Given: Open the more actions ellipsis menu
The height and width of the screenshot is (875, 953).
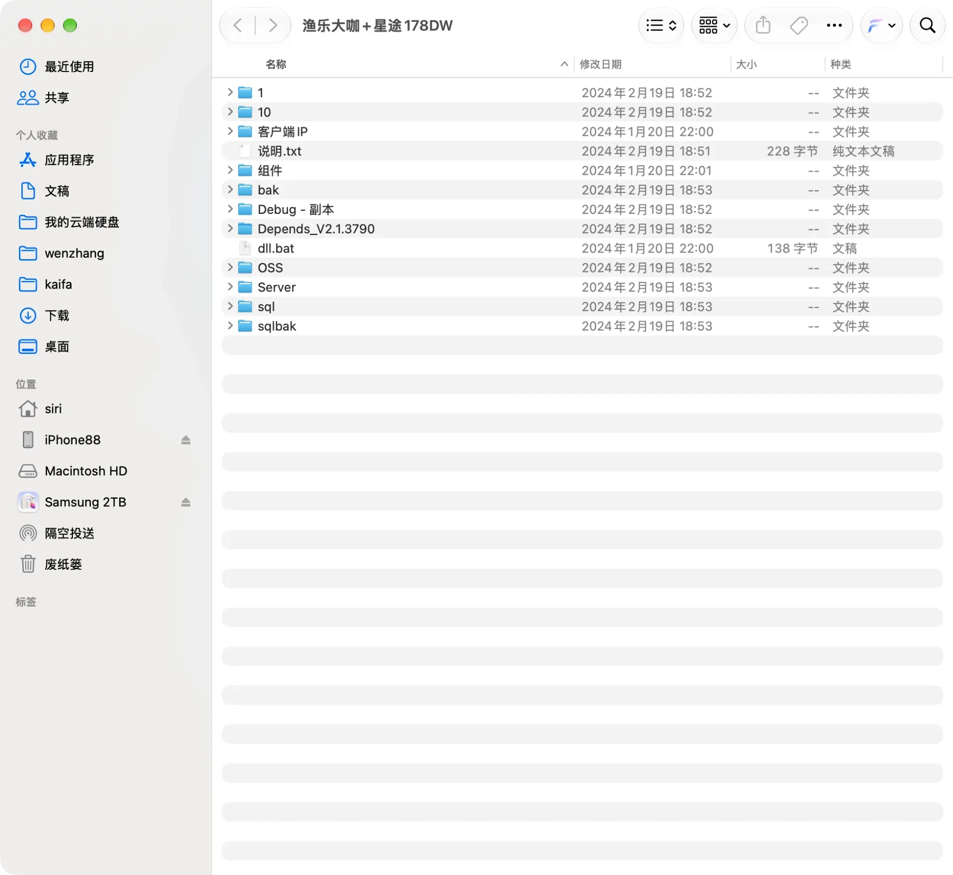Looking at the screenshot, I should [x=834, y=25].
